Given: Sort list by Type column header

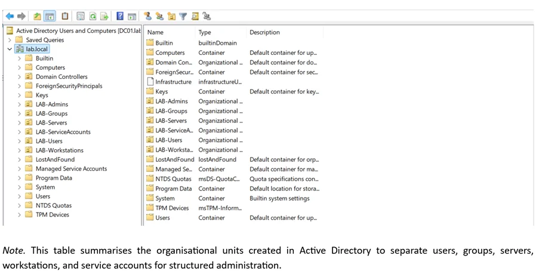Looking at the screenshot, I should [x=221, y=32].
